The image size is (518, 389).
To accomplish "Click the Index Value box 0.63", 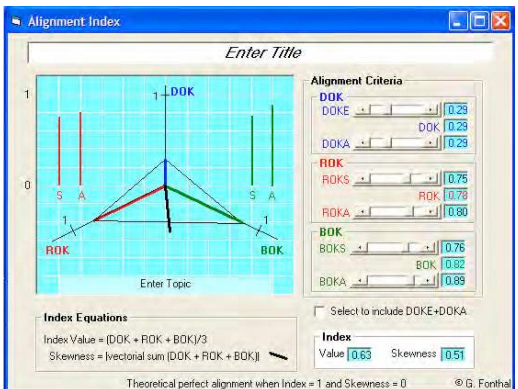I will 360,355.
